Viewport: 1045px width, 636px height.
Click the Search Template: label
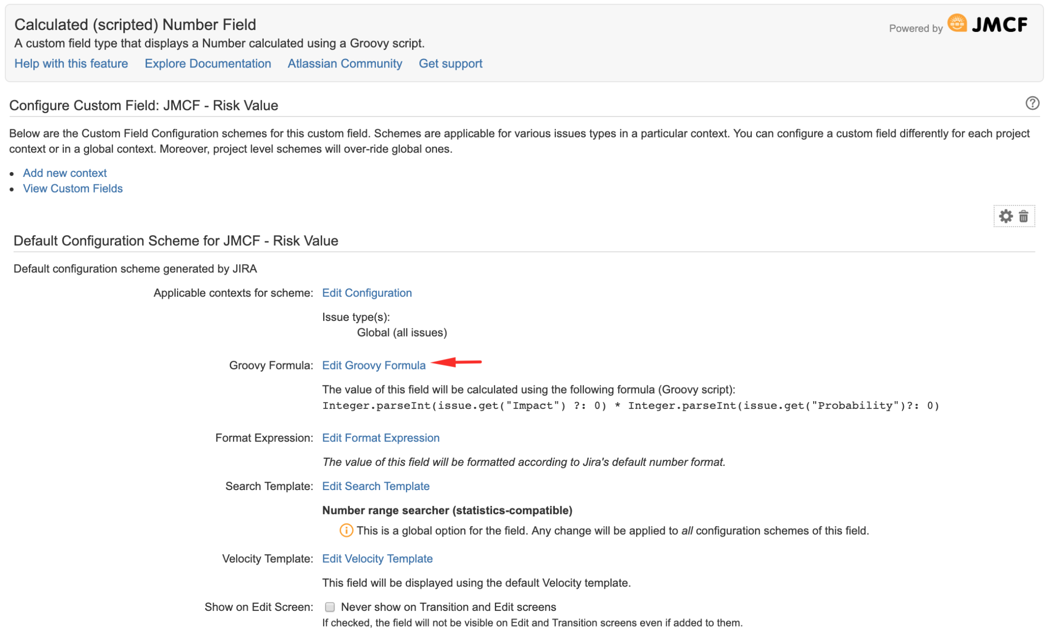(269, 486)
